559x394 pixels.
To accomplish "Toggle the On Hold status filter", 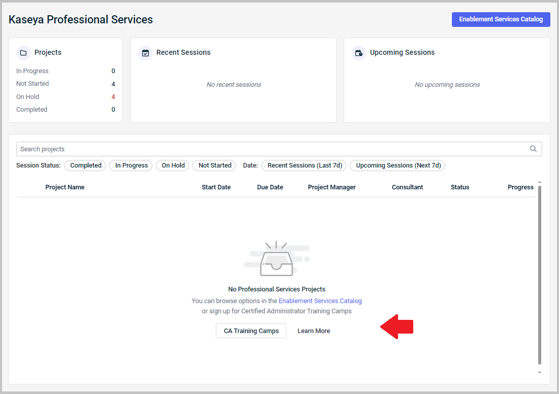I will point(173,166).
